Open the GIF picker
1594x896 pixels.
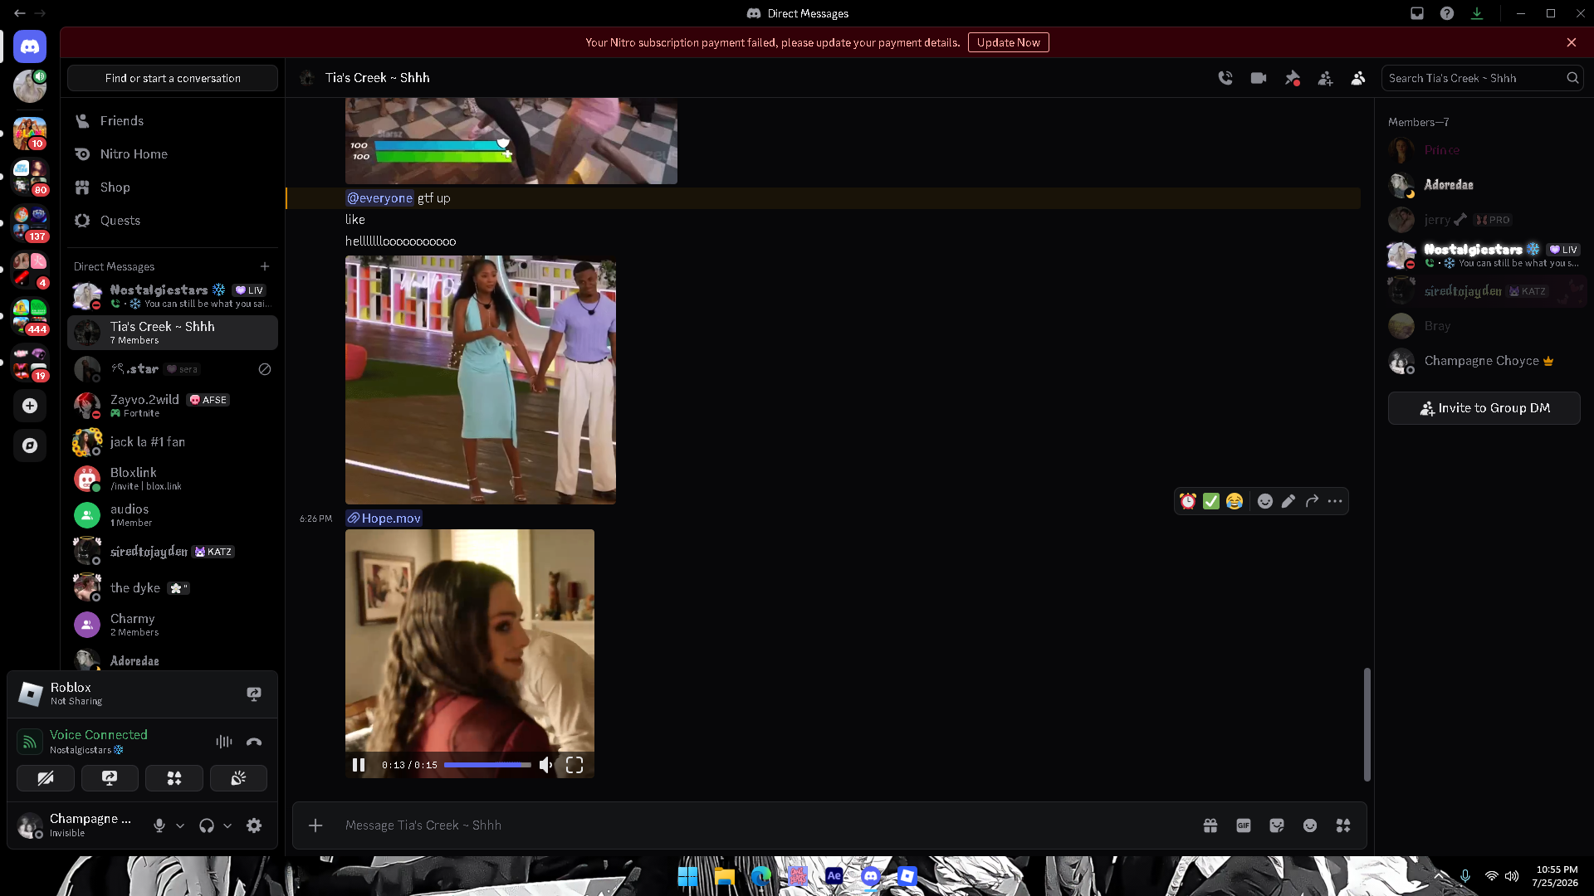tap(1244, 825)
